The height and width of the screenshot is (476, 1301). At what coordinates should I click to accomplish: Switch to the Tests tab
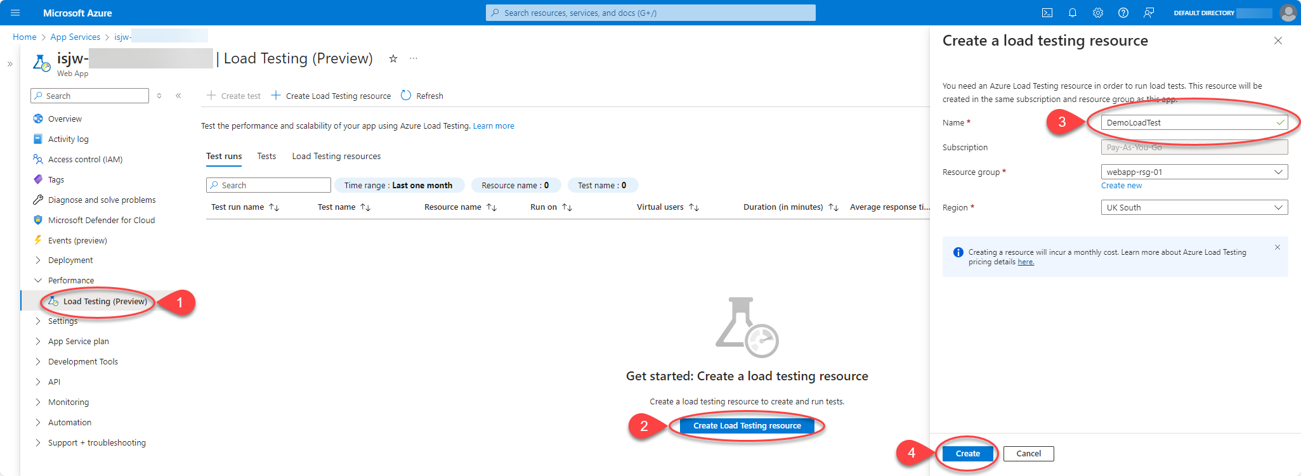coord(266,156)
